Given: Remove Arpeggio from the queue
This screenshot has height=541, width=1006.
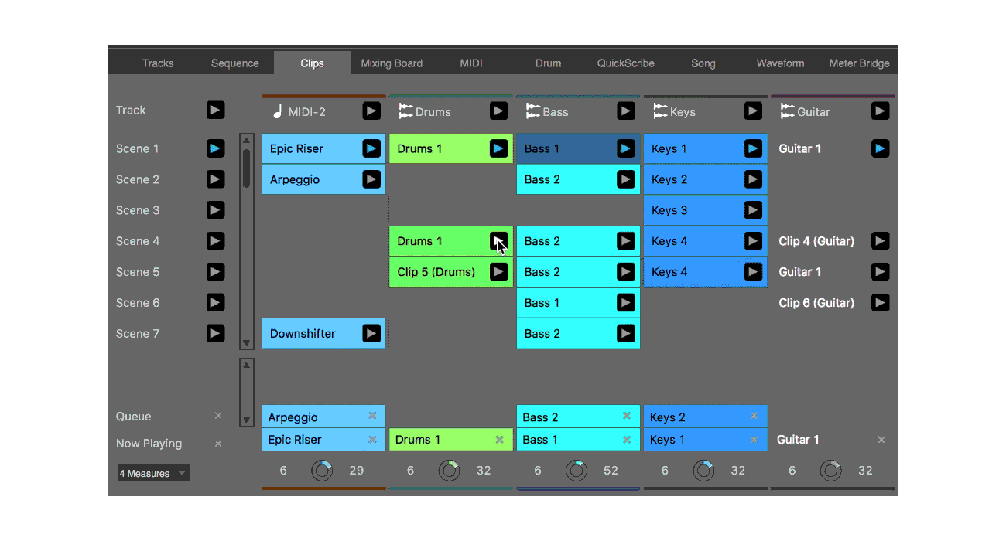Looking at the screenshot, I should pos(372,416).
